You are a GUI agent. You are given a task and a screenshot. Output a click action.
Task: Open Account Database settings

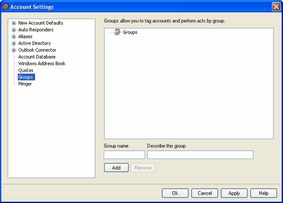(37, 57)
